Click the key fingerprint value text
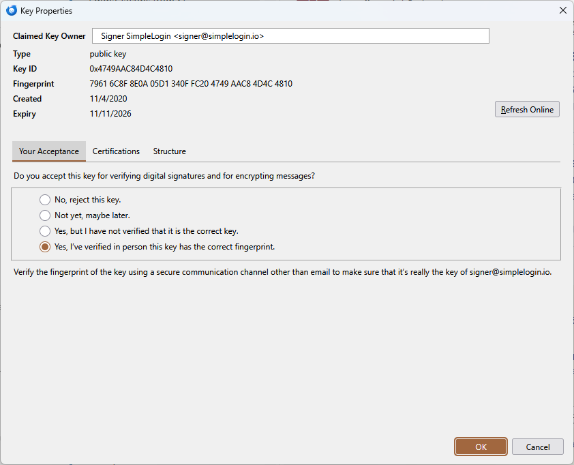 click(191, 84)
